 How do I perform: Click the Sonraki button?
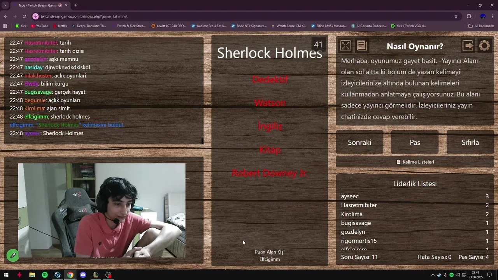(x=359, y=142)
